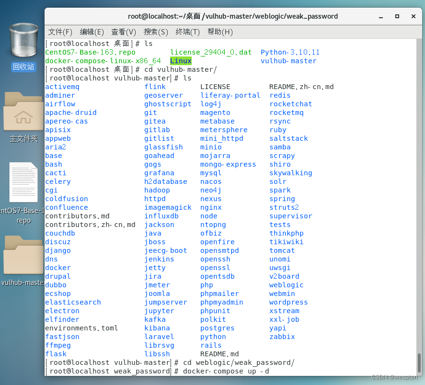This screenshot has width=425, height=385.
Task: Click the elasticsearch directory name
Action: coord(73,302)
